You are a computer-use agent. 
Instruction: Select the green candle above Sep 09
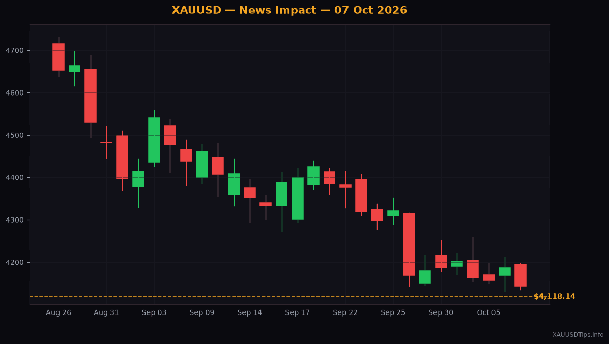pos(202,165)
